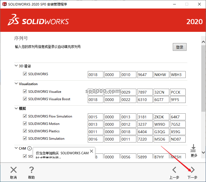
Task: Toggle SOLIDWORKS Visualize checkbox
Action: coord(25,91)
